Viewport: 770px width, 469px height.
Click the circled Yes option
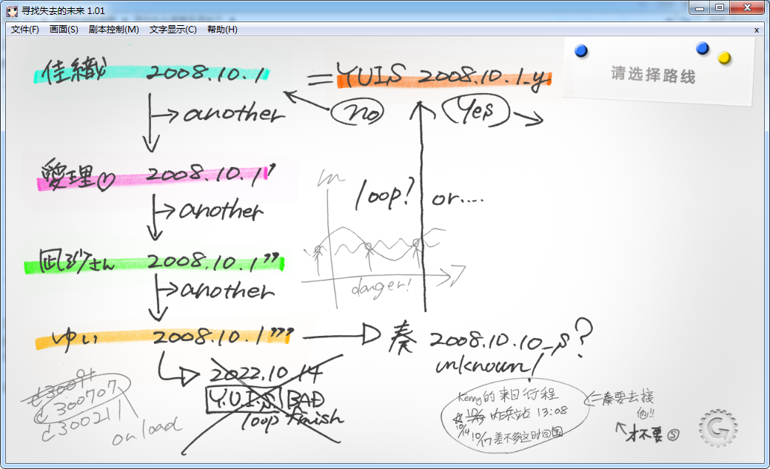476,111
